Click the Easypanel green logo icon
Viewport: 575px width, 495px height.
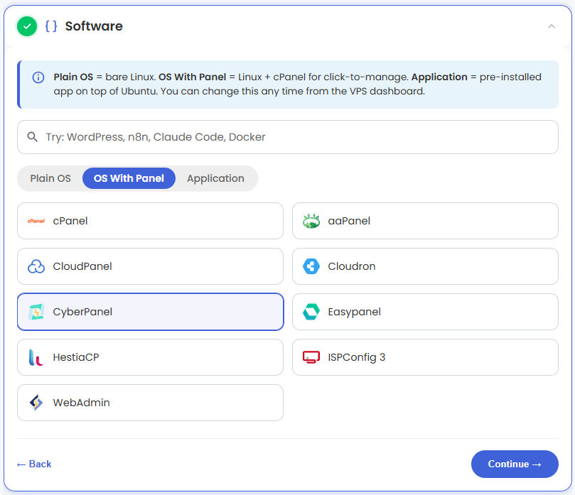click(x=311, y=312)
